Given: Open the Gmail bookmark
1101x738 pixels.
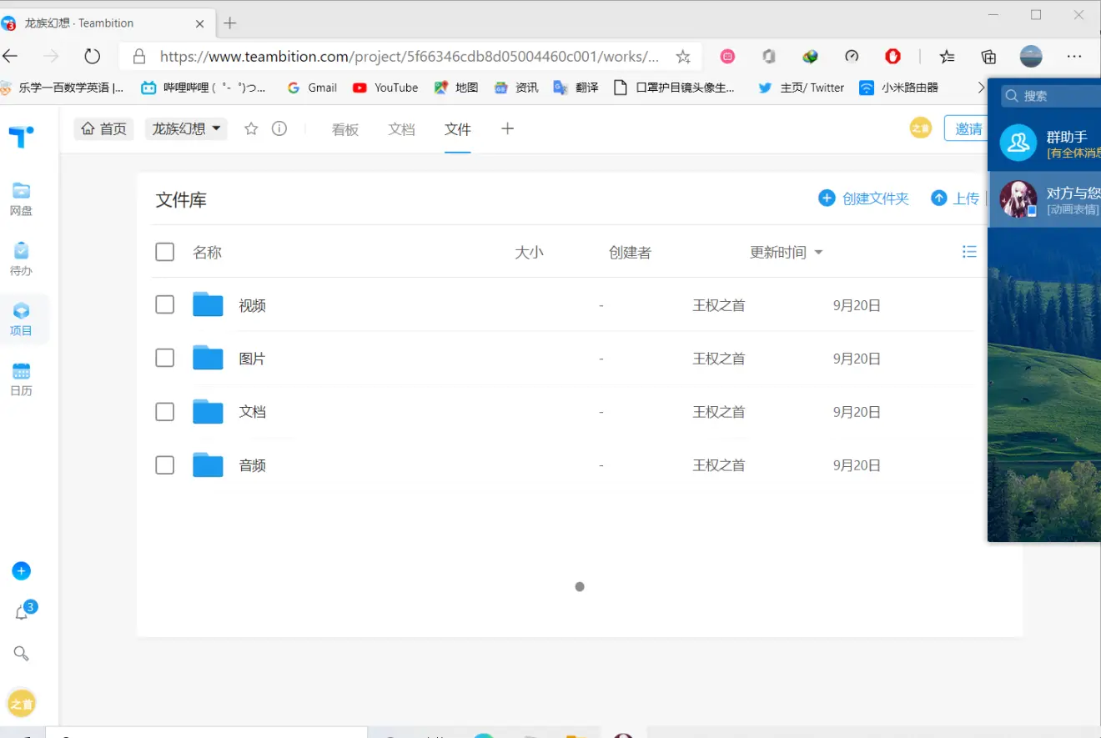Looking at the screenshot, I should pyautogui.click(x=312, y=87).
